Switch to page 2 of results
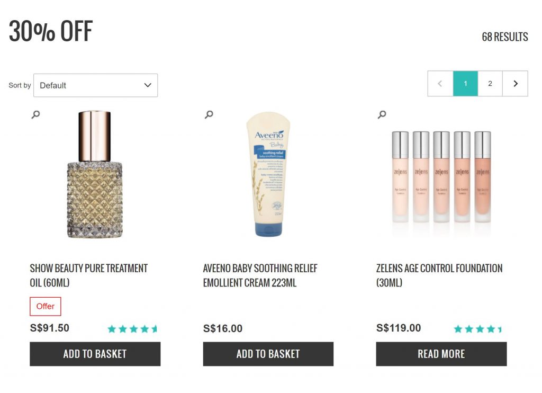This screenshot has height=393, width=542. [490, 84]
